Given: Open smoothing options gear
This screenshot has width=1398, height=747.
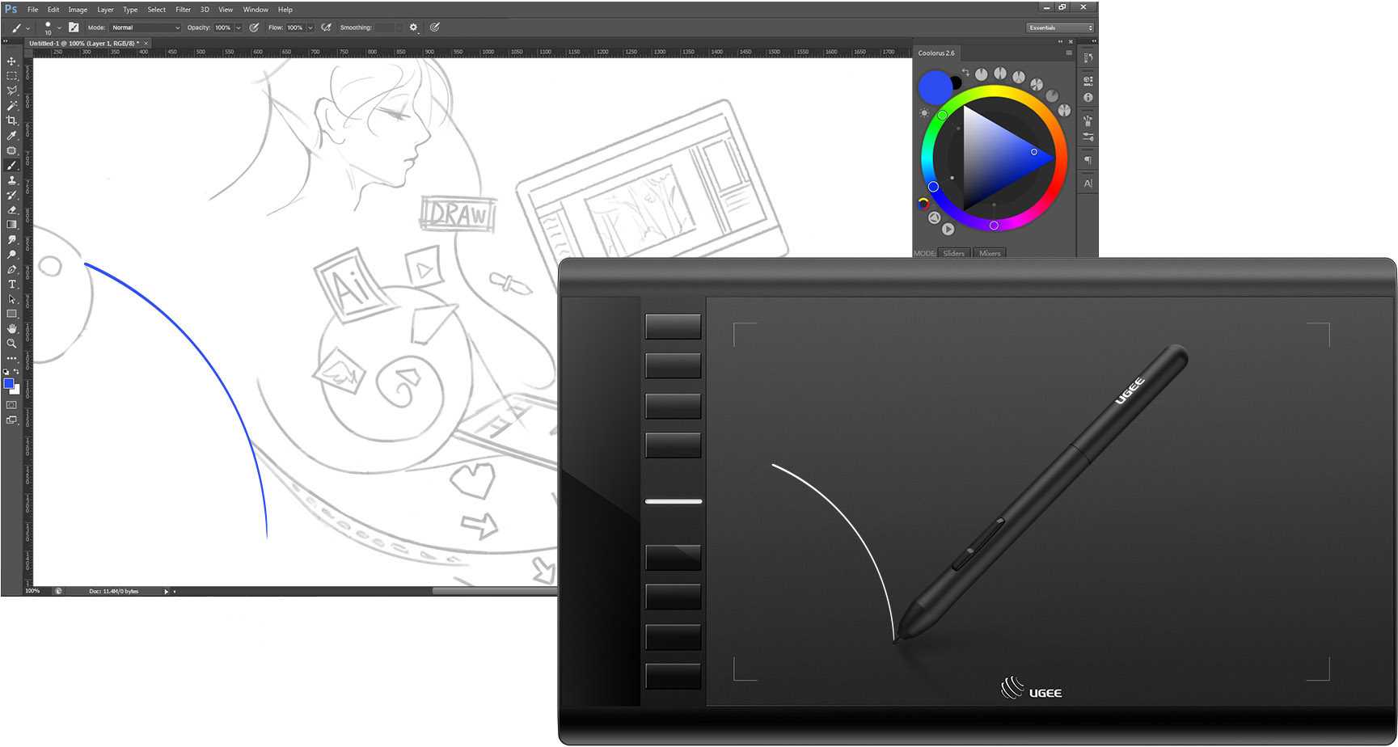Looking at the screenshot, I should pos(413,27).
